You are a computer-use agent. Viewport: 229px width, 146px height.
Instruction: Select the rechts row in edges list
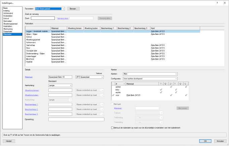pos(150,92)
